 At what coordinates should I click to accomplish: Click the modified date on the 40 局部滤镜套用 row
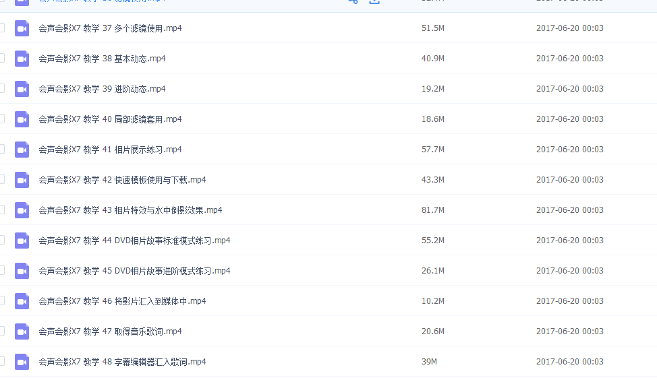click(x=570, y=119)
